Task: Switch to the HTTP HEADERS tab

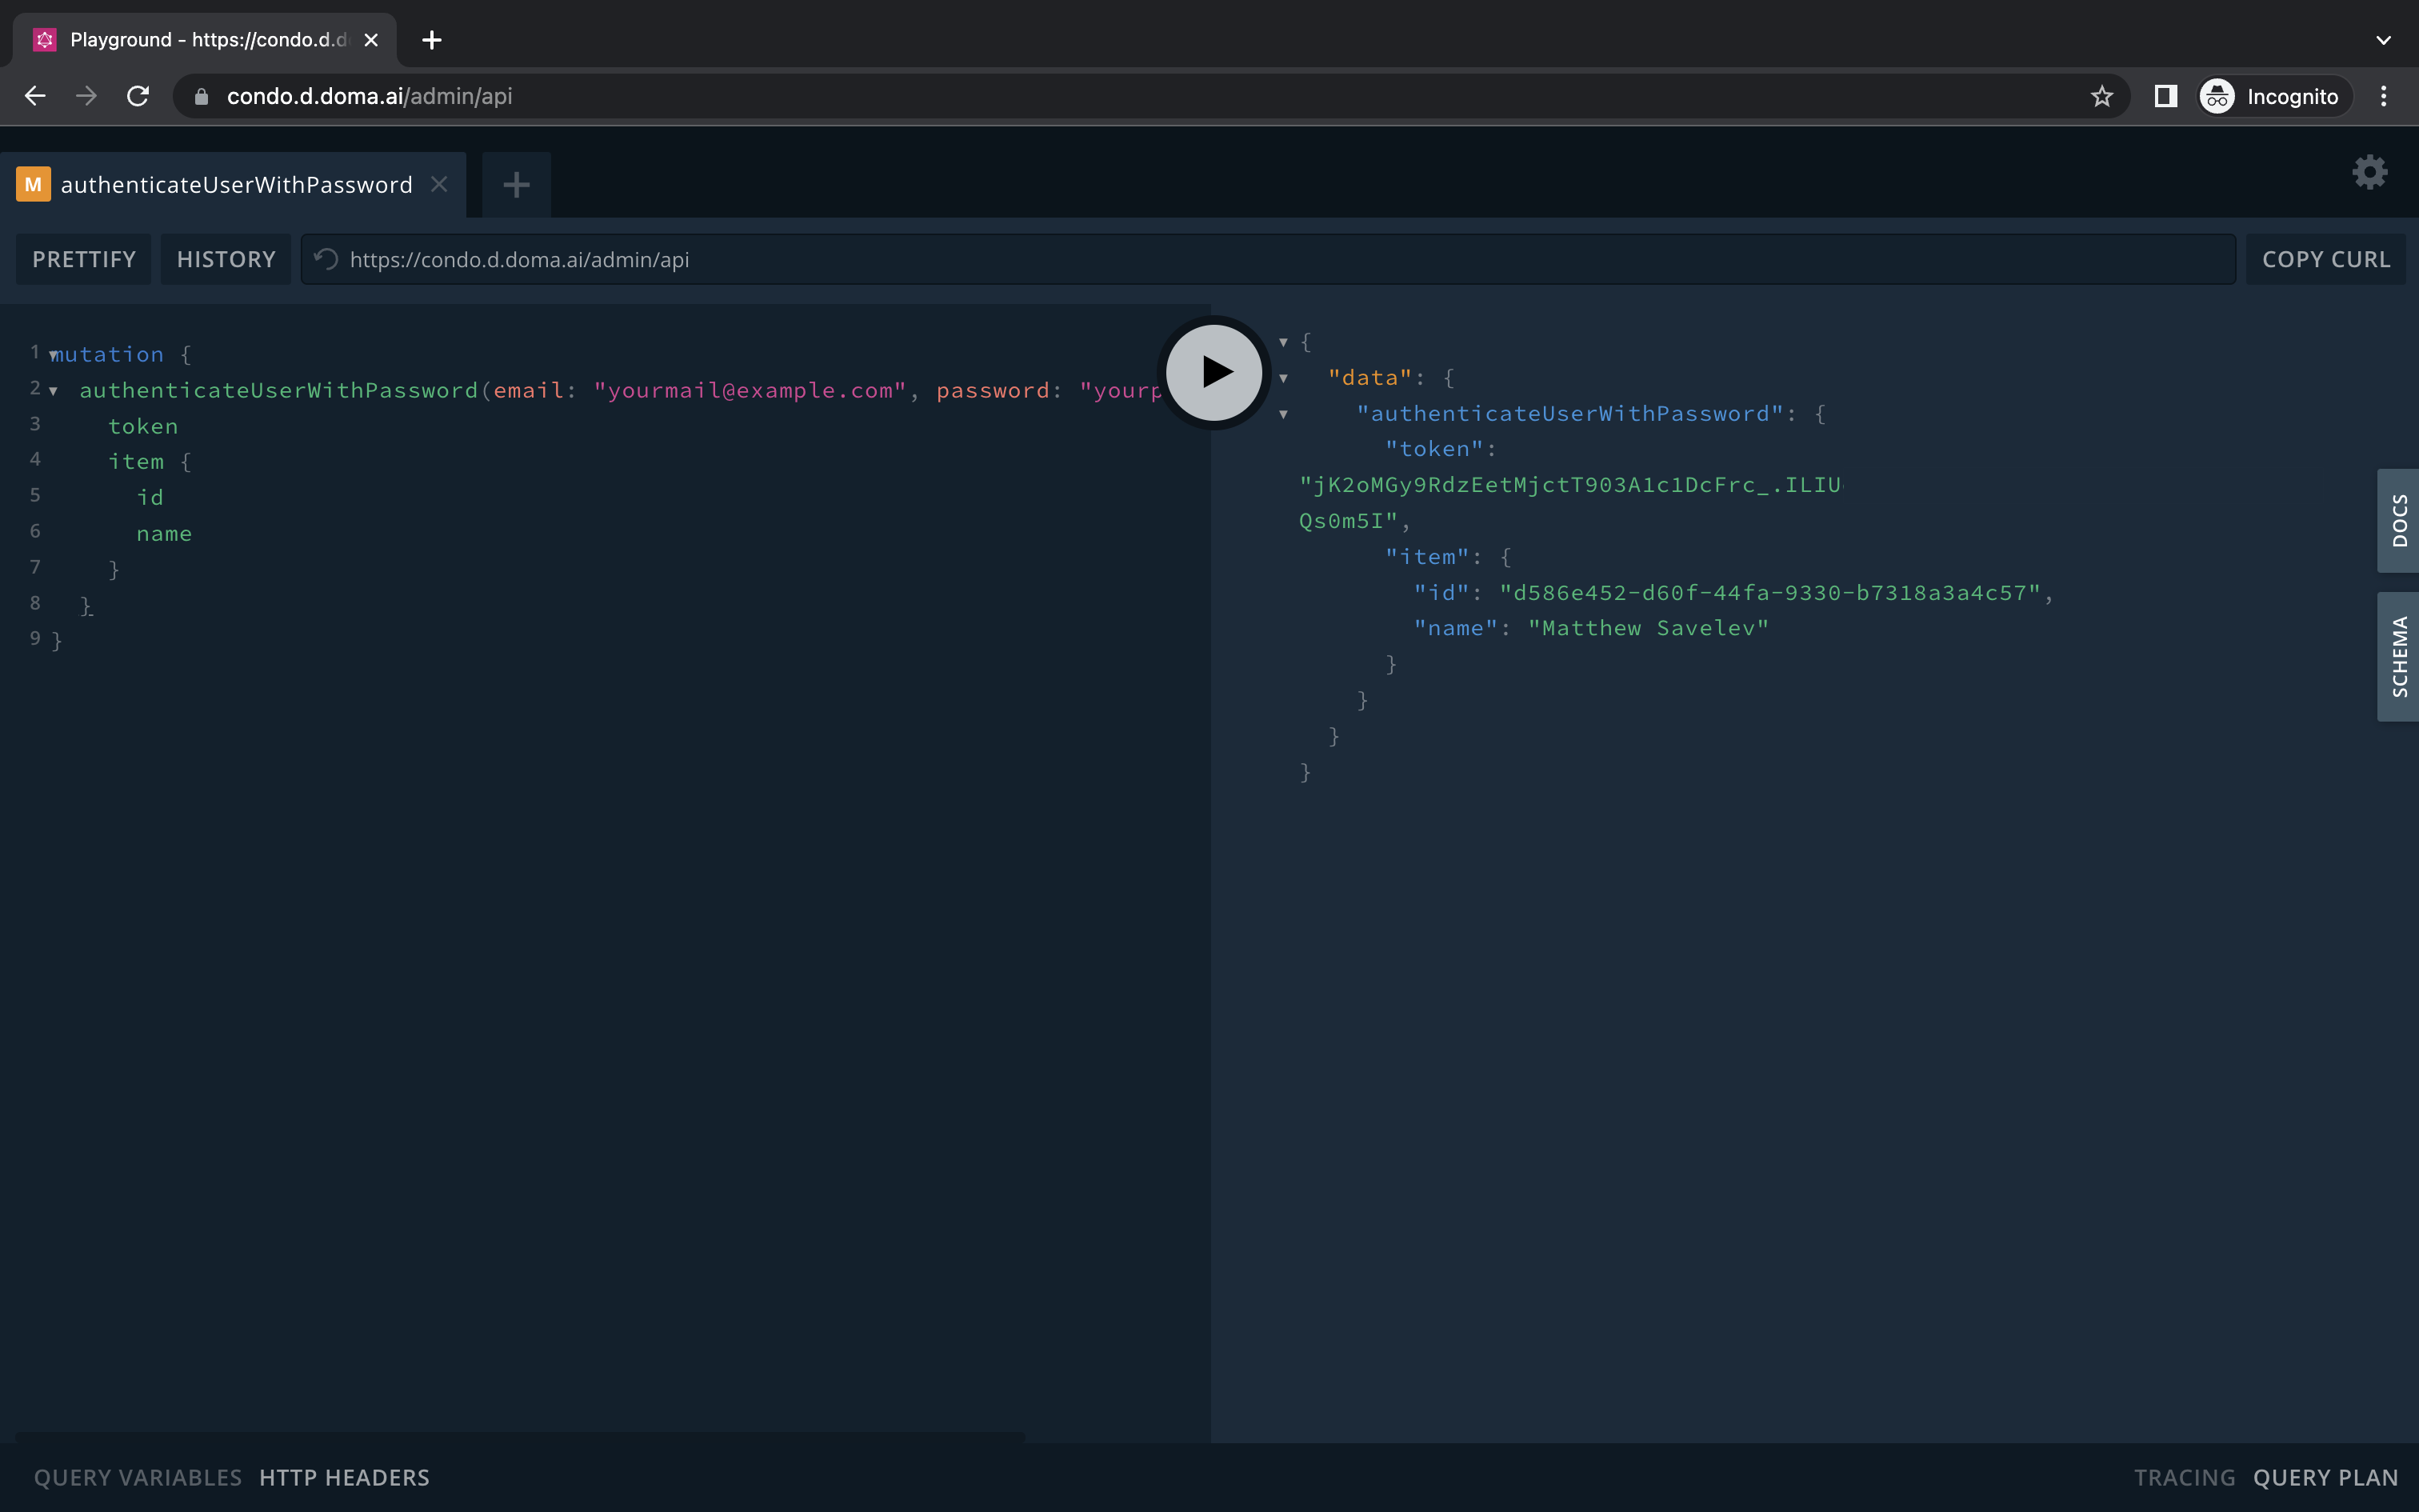Action: [344, 1477]
